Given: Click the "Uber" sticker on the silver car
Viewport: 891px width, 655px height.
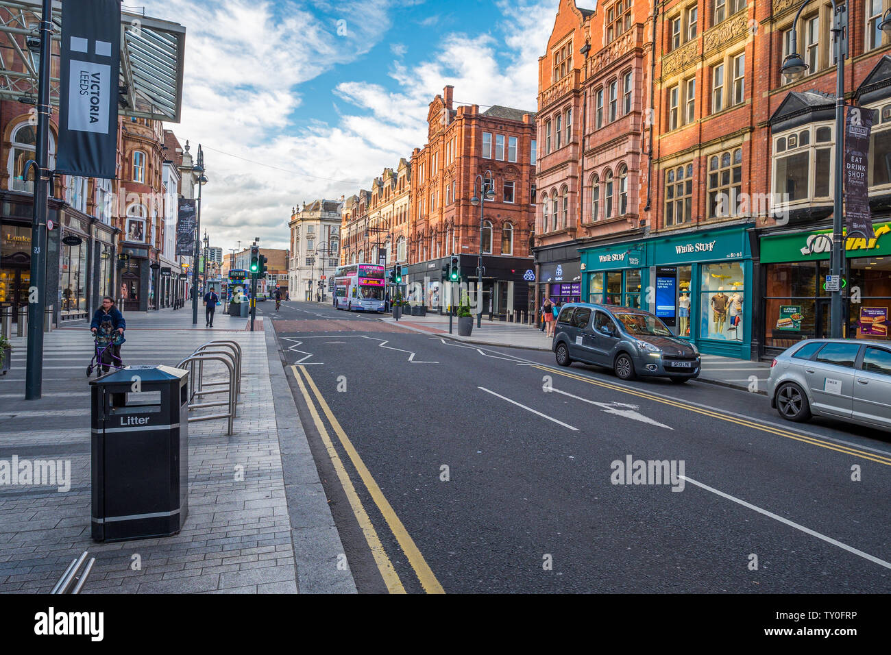Looking at the screenshot, I should tap(833, 385).
